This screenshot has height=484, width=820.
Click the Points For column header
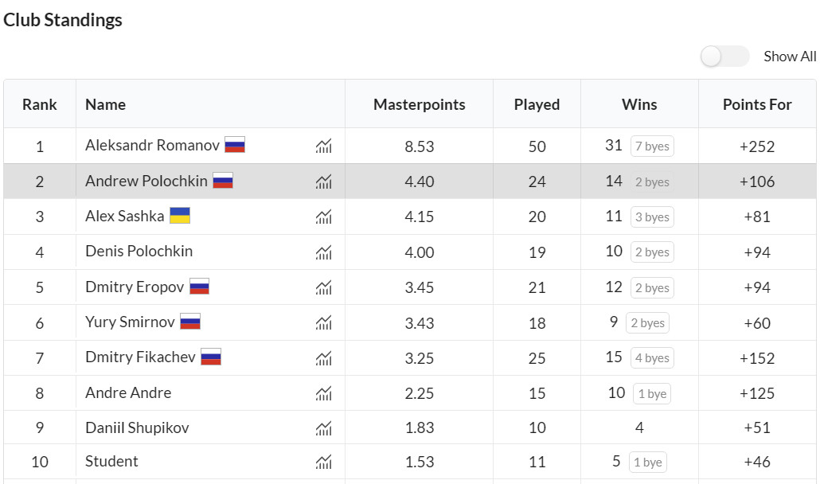(757, 104)
